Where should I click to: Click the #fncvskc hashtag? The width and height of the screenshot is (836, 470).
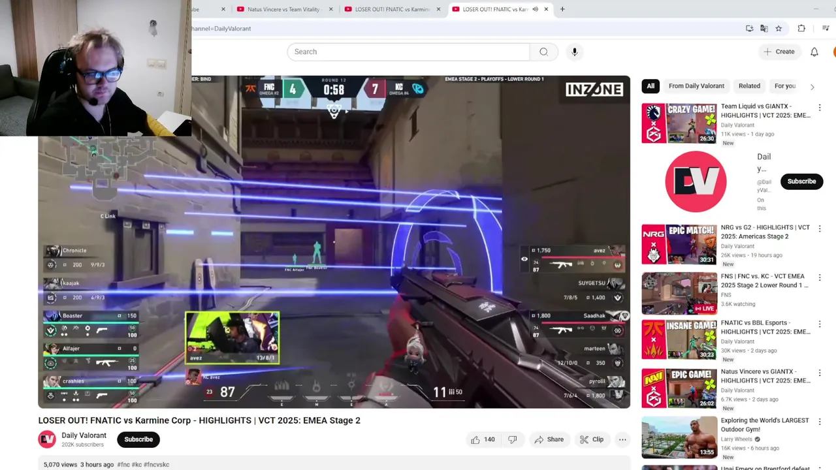(x=157, y=465)
